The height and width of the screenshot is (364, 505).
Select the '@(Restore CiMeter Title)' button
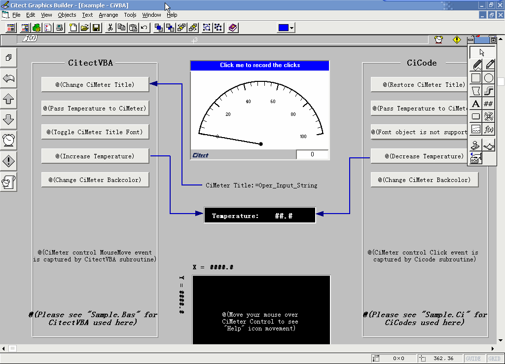[x=419, y=85]
